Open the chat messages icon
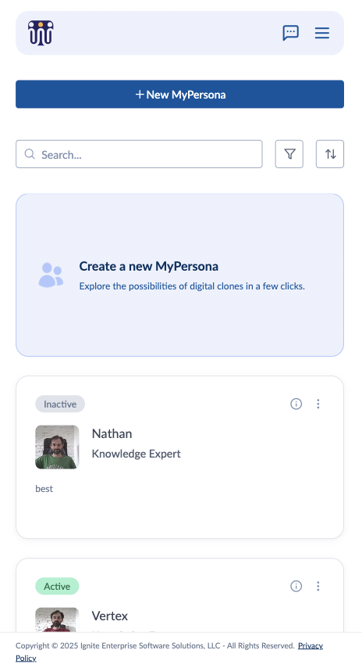Screen dimensions: 362x668 pyautogui.click(x=291, y=33)
